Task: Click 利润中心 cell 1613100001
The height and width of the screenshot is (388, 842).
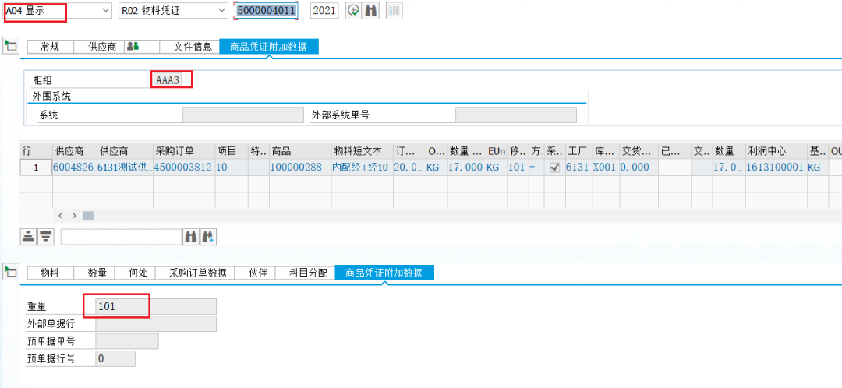Action: 776,168
